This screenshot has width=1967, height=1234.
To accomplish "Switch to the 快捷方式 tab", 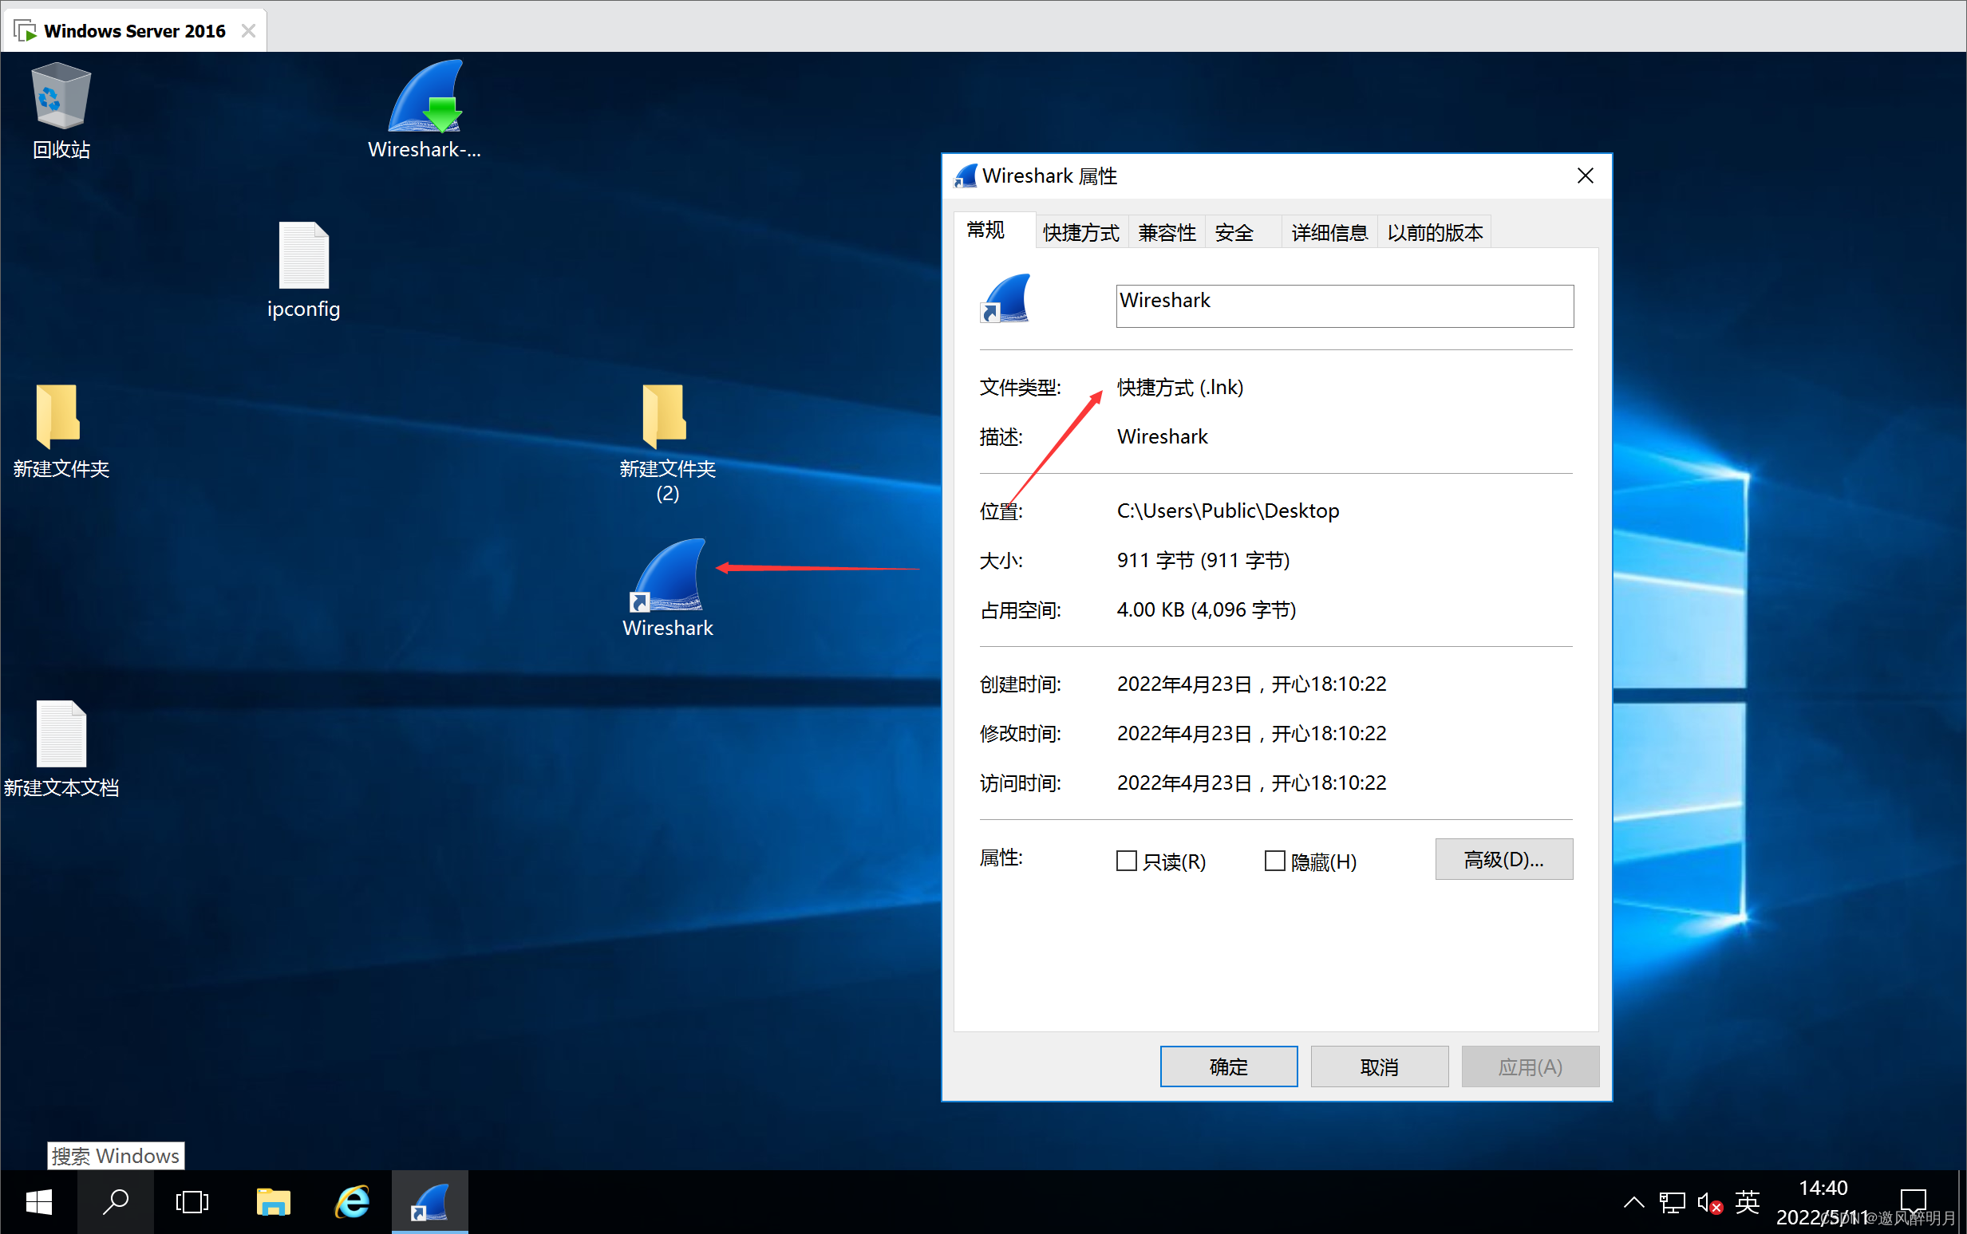I will point(1080,233).
